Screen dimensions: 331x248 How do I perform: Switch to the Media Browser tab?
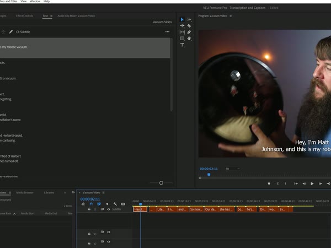(x=25, y=192)
